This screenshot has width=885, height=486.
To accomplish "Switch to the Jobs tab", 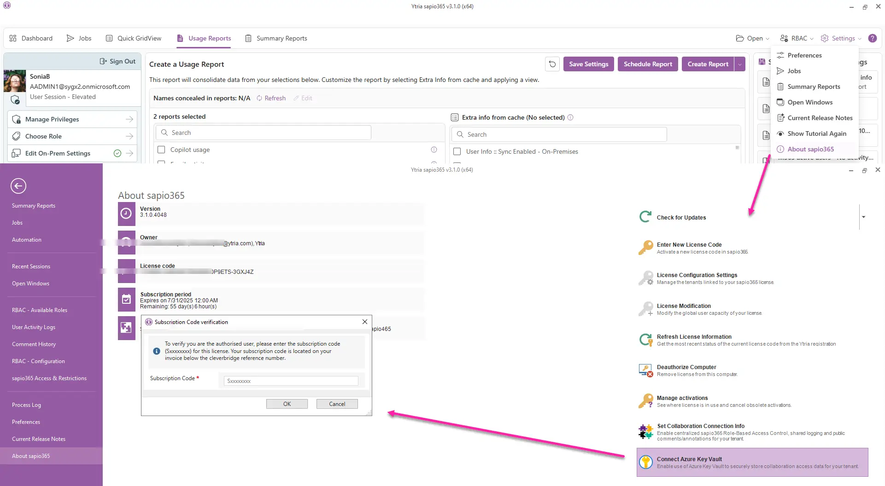I will pyautogui.click(x=79, y=38).
